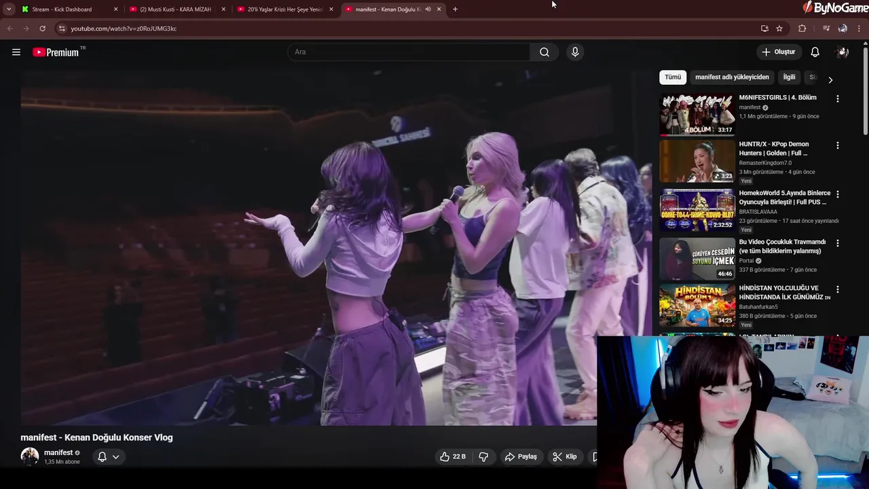The image size is (869, 489).
Task: Open a new browser tab
Action: coord(455,10)
